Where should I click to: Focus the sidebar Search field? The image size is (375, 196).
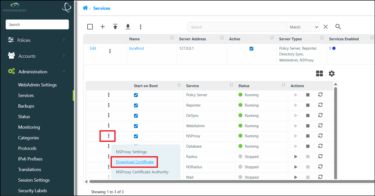(x=37, y=24)
